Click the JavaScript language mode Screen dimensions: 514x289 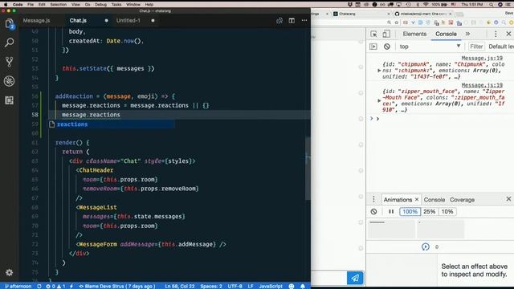pos(271,286)
